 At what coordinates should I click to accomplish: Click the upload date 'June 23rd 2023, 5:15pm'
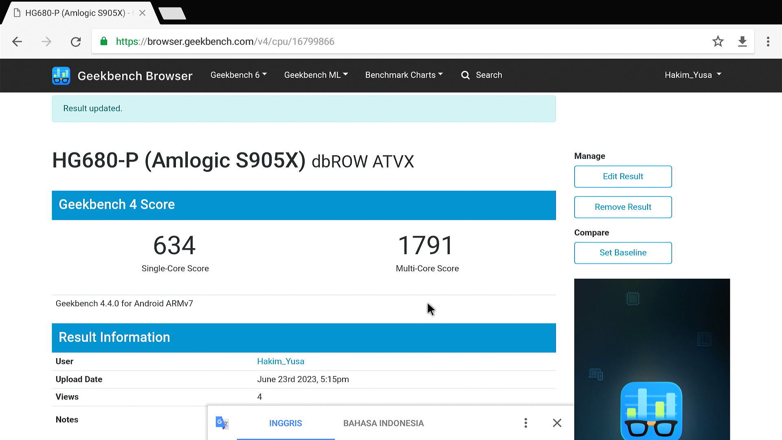303,379
